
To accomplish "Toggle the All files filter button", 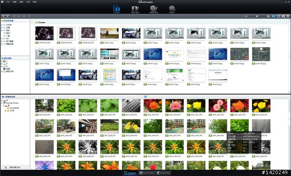I will point(273,16).
